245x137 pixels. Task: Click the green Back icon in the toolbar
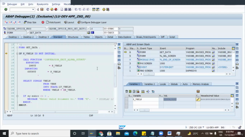click(x=48, y=10)
